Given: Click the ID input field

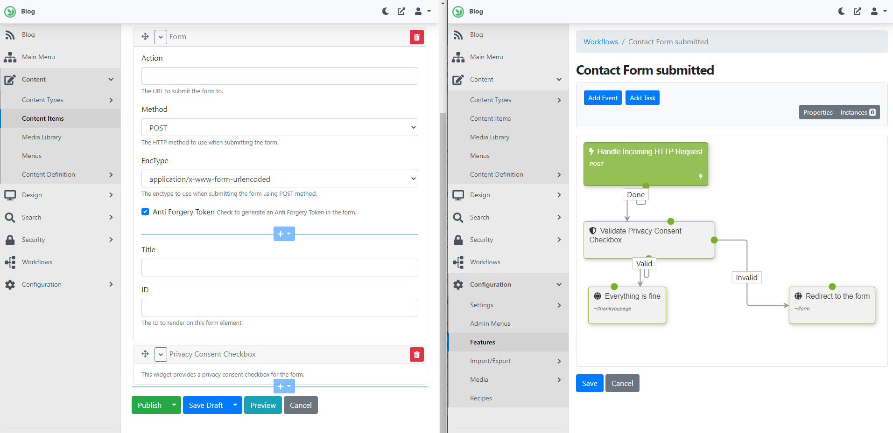Looking at the screenshot, I should coord(280,308).
